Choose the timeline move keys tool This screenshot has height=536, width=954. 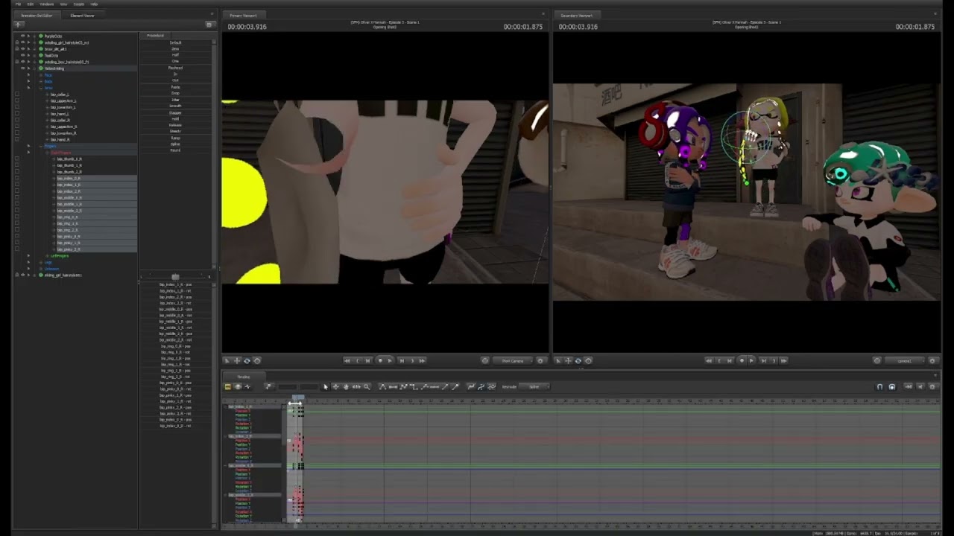335,387
